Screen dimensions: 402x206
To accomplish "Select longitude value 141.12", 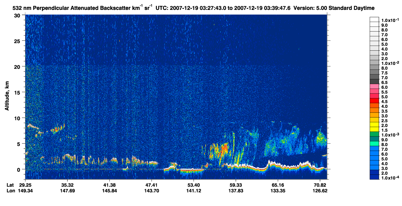I will (x=193, y=191).
